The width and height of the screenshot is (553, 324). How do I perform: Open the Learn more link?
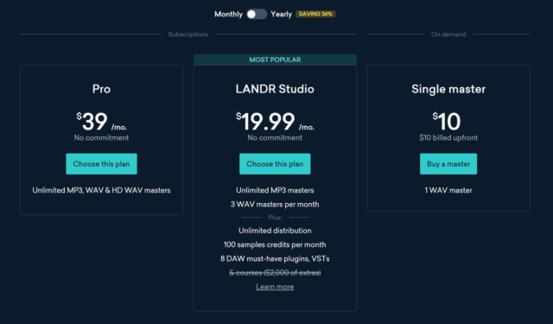[x=275, y=287]
